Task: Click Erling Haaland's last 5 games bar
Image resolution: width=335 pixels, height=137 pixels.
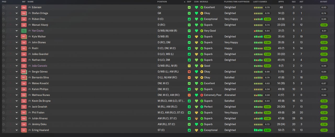Action: click(x=258, y=130)
